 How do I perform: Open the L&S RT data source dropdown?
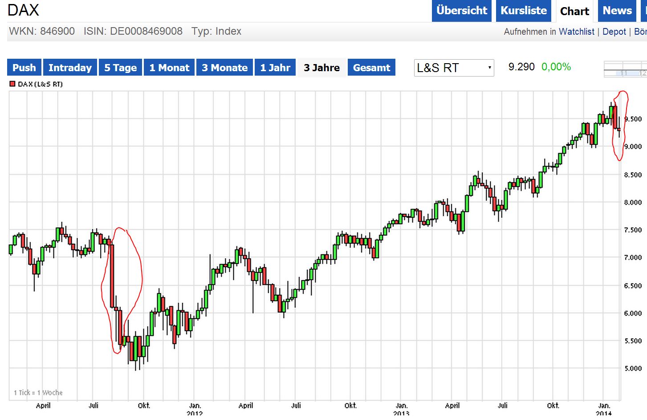pyautogui.click(x=453, y=68)
